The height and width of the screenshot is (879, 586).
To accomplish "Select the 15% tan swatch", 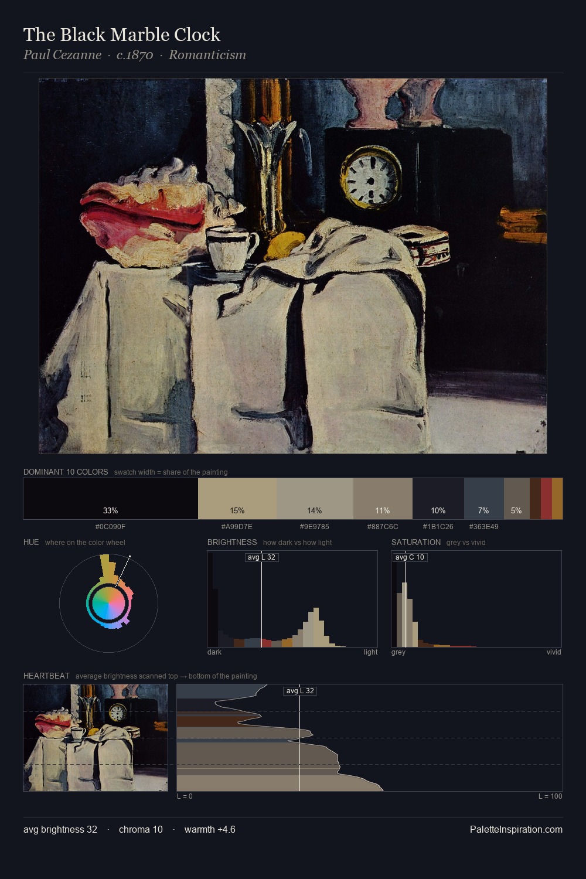I will click(x=237, y=499).
